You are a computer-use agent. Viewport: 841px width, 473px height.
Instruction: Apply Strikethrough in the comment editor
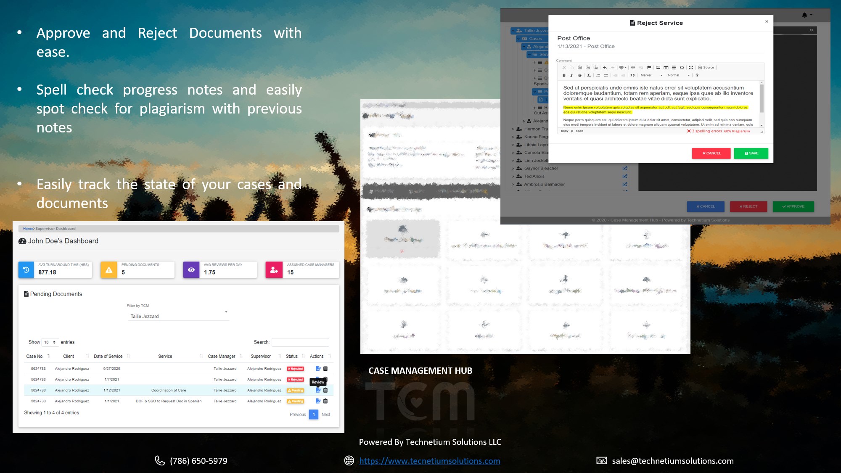(579, 76)
